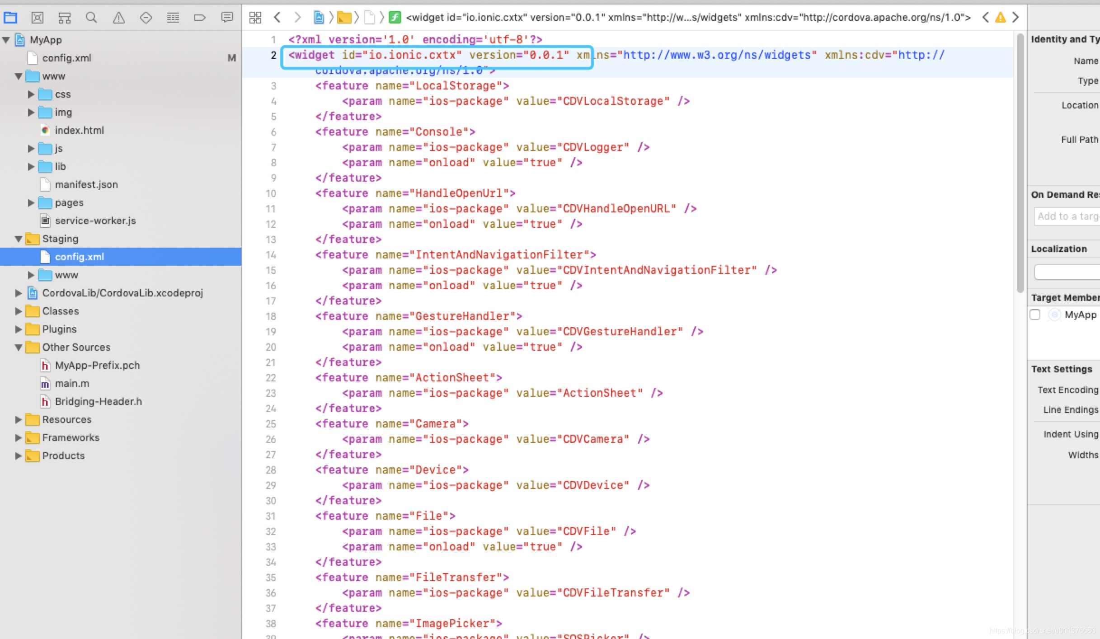Open the Source Control navigator icon

coord(37,18)
